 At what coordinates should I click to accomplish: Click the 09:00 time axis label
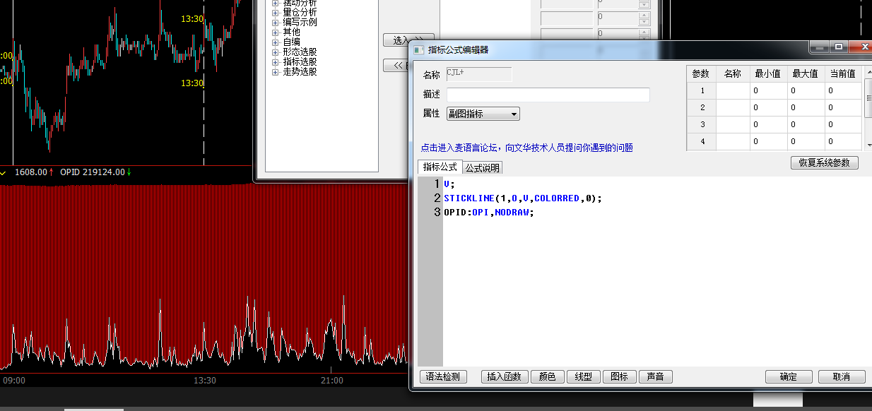14,381
